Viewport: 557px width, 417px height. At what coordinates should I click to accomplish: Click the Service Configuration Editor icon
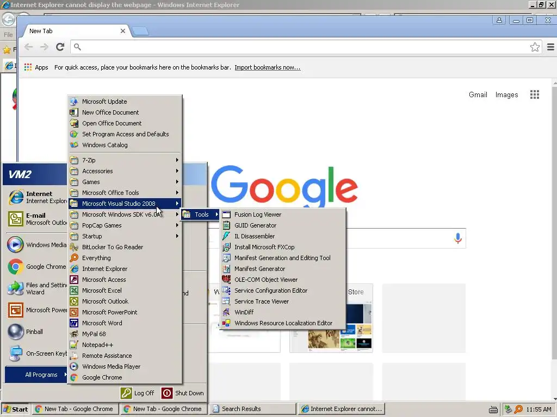click(226, 290)
